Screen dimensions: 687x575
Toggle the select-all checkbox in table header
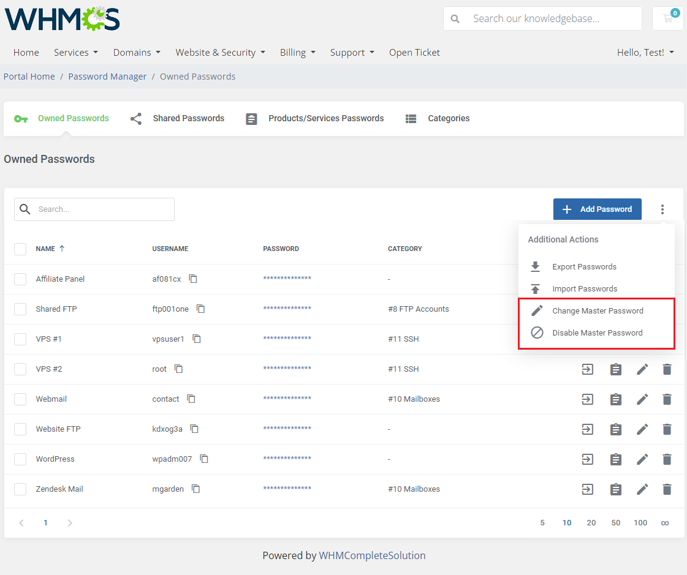[x=20, y=249]
